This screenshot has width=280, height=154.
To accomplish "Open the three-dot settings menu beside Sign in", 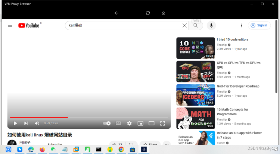I will tap(242, 25).
